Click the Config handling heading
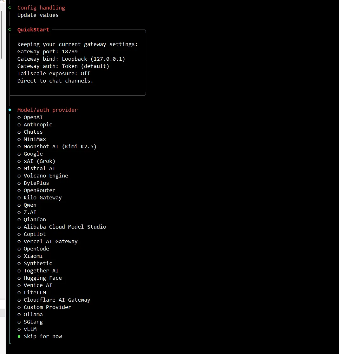 [x=41, y=8]
